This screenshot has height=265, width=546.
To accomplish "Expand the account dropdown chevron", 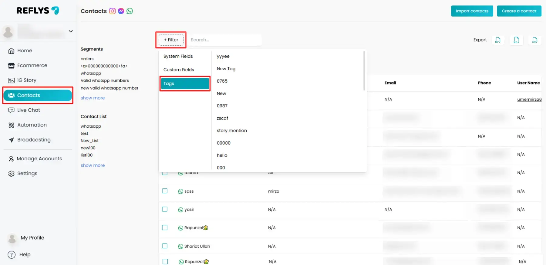I will (x=71, y=31).
